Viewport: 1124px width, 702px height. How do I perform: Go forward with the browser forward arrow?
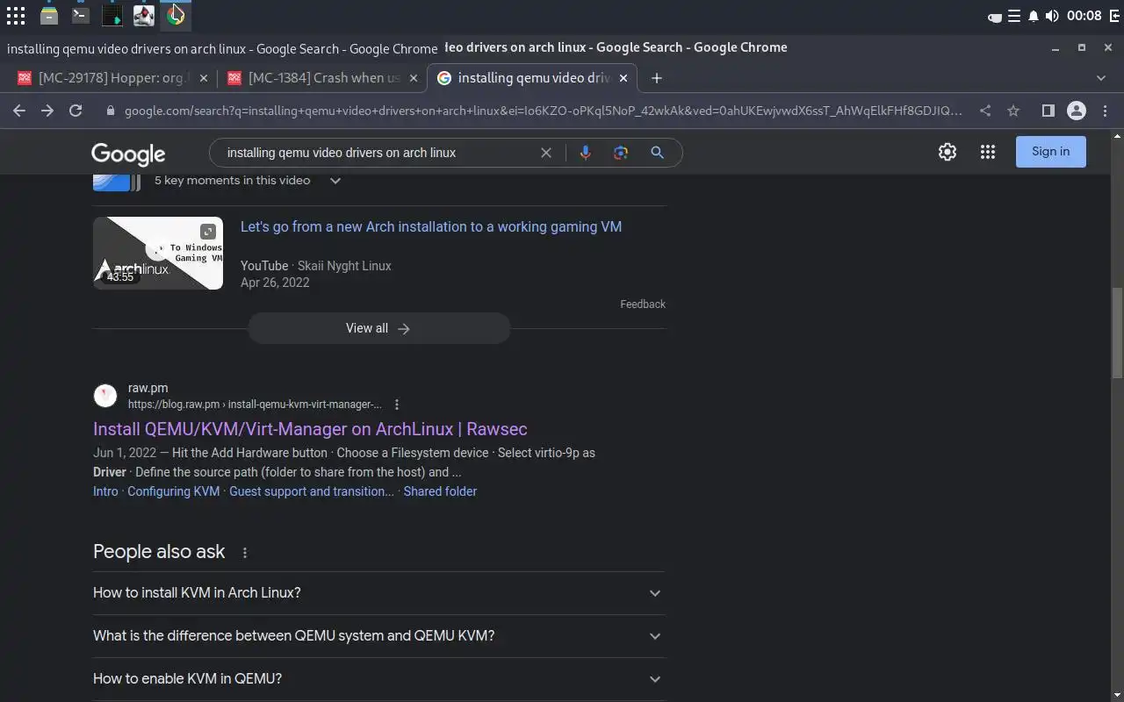pos(47,111)
